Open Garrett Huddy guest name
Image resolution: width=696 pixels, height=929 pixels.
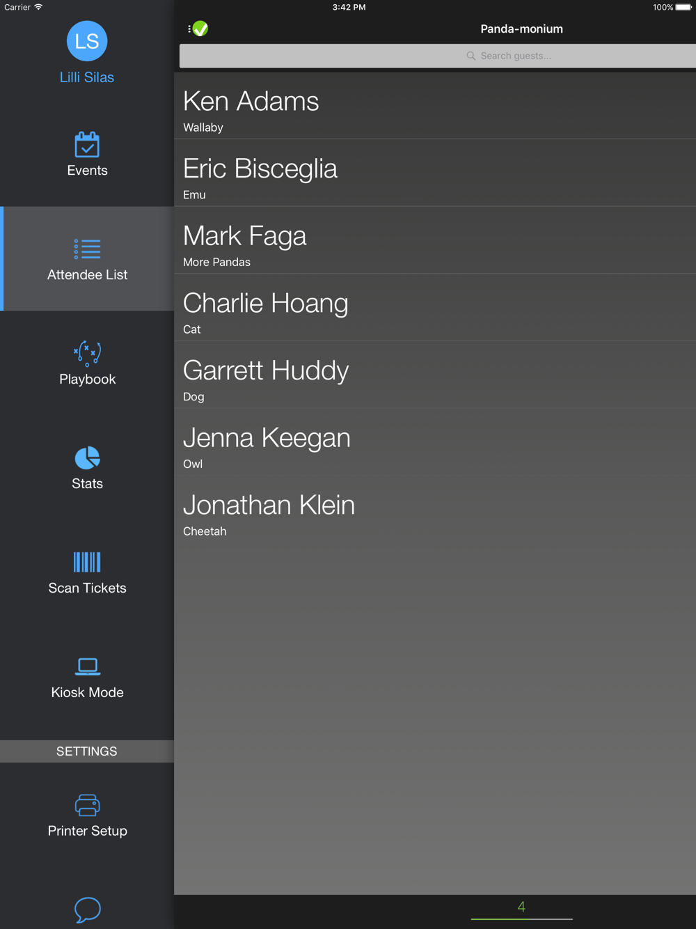266,370
